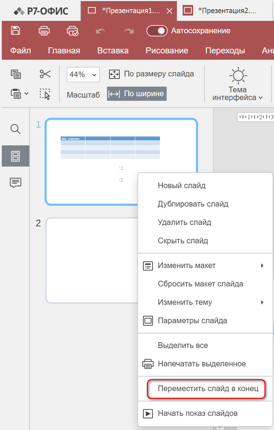274x430 pixels.
Task: Choose Дублировать слайд
Action: pyautogui.click(x=205, y=204)
